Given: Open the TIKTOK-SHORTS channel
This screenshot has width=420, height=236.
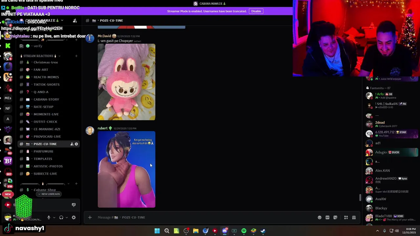Looking at the screenshot, I should (x=49, y=85).
